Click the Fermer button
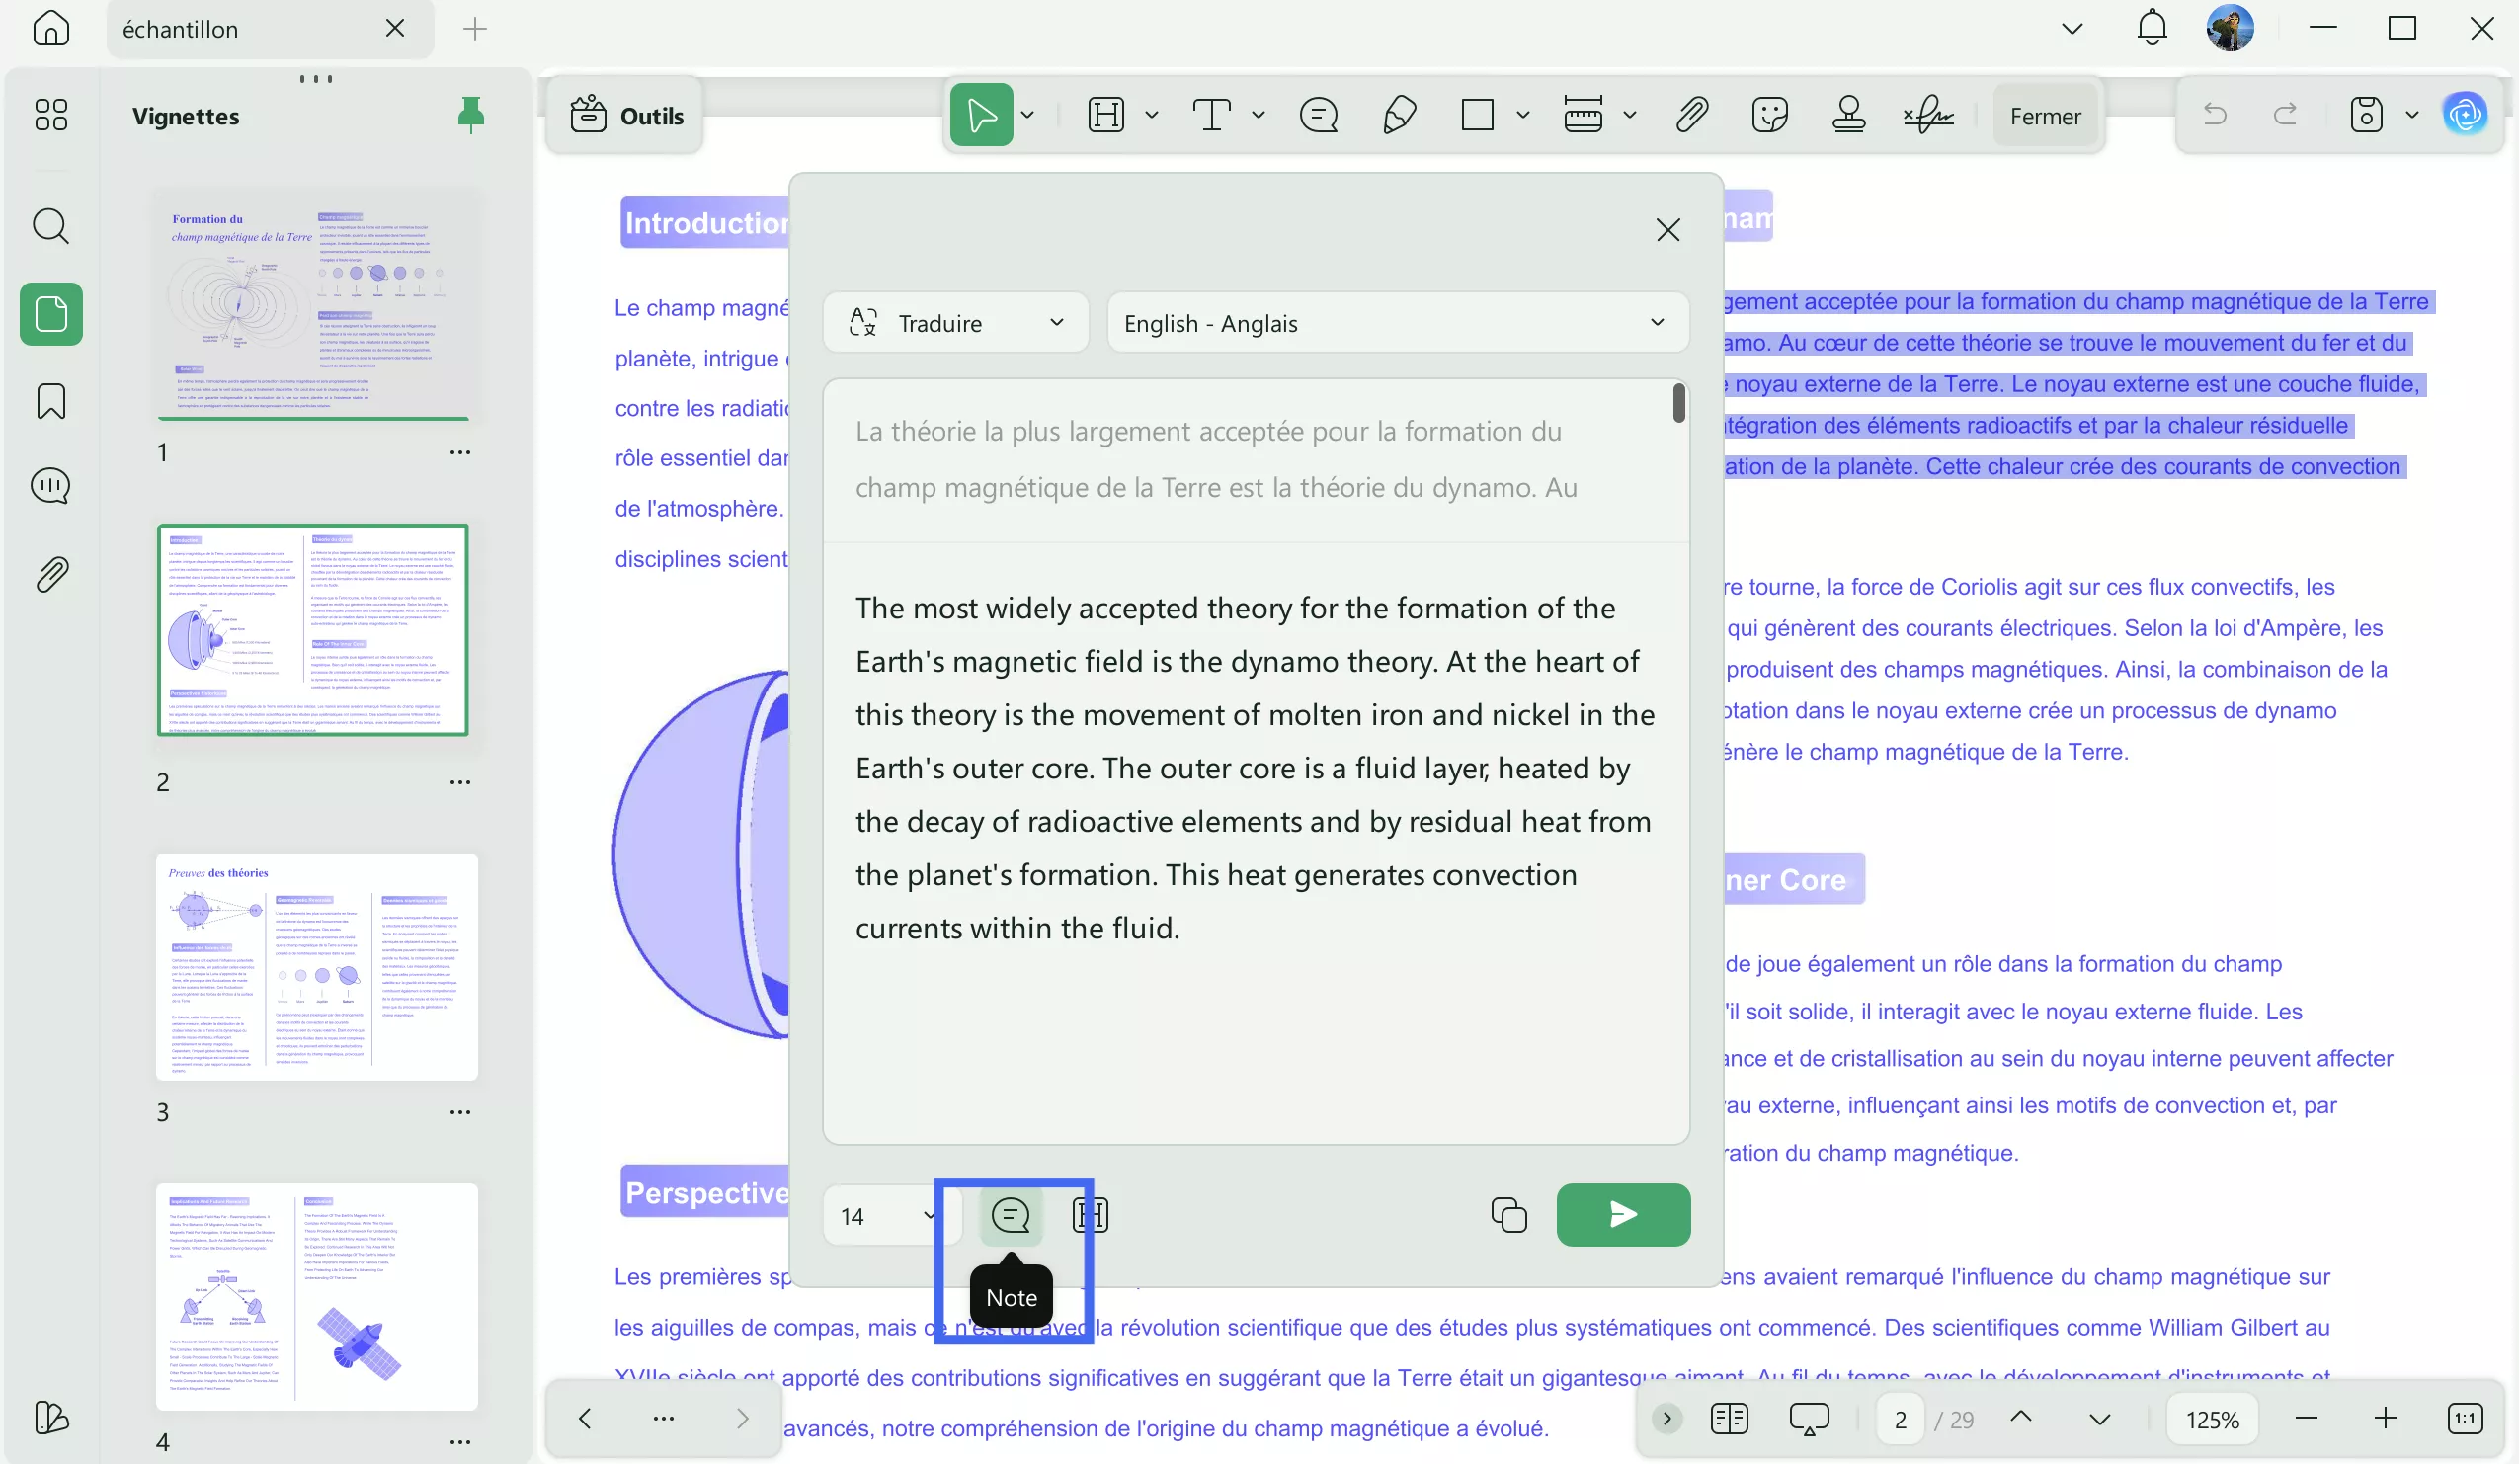The height and width of the screenshot is (1464, 2519). pyautogui.click(x=2044, y=115)
